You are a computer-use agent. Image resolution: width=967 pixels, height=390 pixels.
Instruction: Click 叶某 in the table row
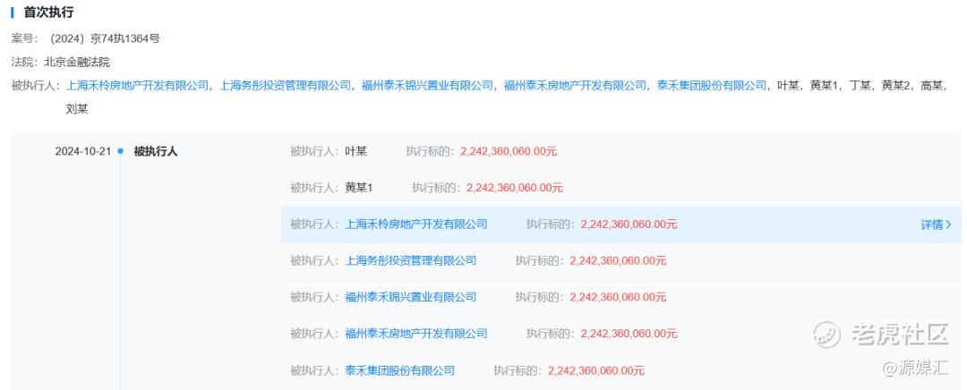(x=355, y=151)
